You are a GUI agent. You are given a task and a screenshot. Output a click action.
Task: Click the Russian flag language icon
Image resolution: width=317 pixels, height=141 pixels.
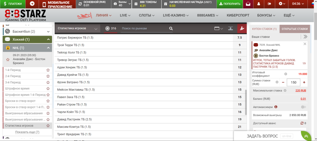(x=312, y=4)
